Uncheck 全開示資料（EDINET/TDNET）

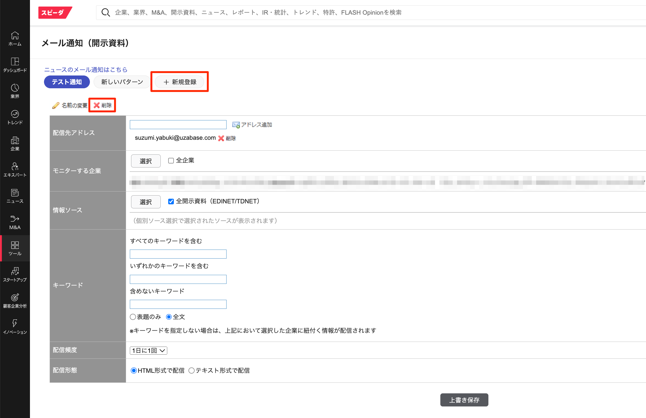click(170, 201)
